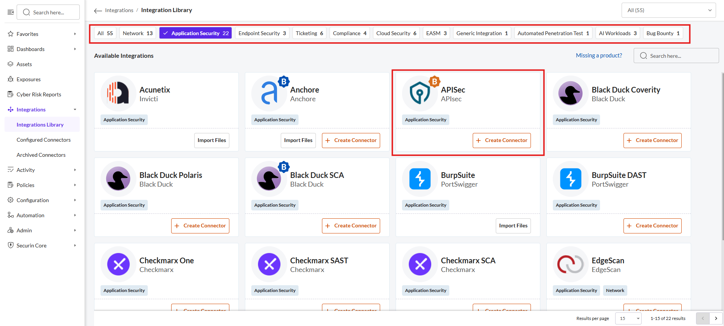Image resolution: width=724 pixels, height=326 pixels.
Task: Select the AI Workloads filter tab
Action: [618, 33]
